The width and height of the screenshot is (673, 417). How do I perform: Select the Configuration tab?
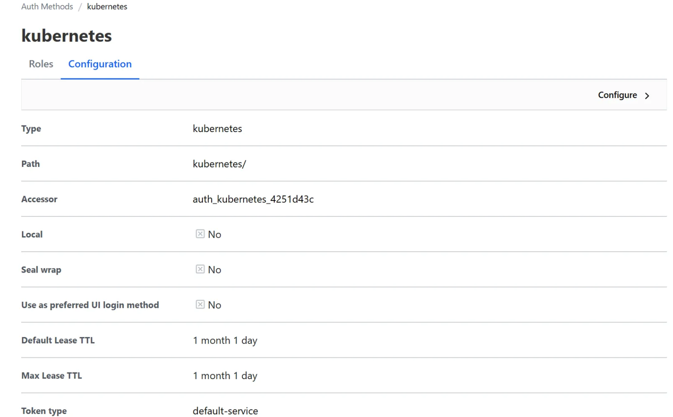tap(100, 64)
